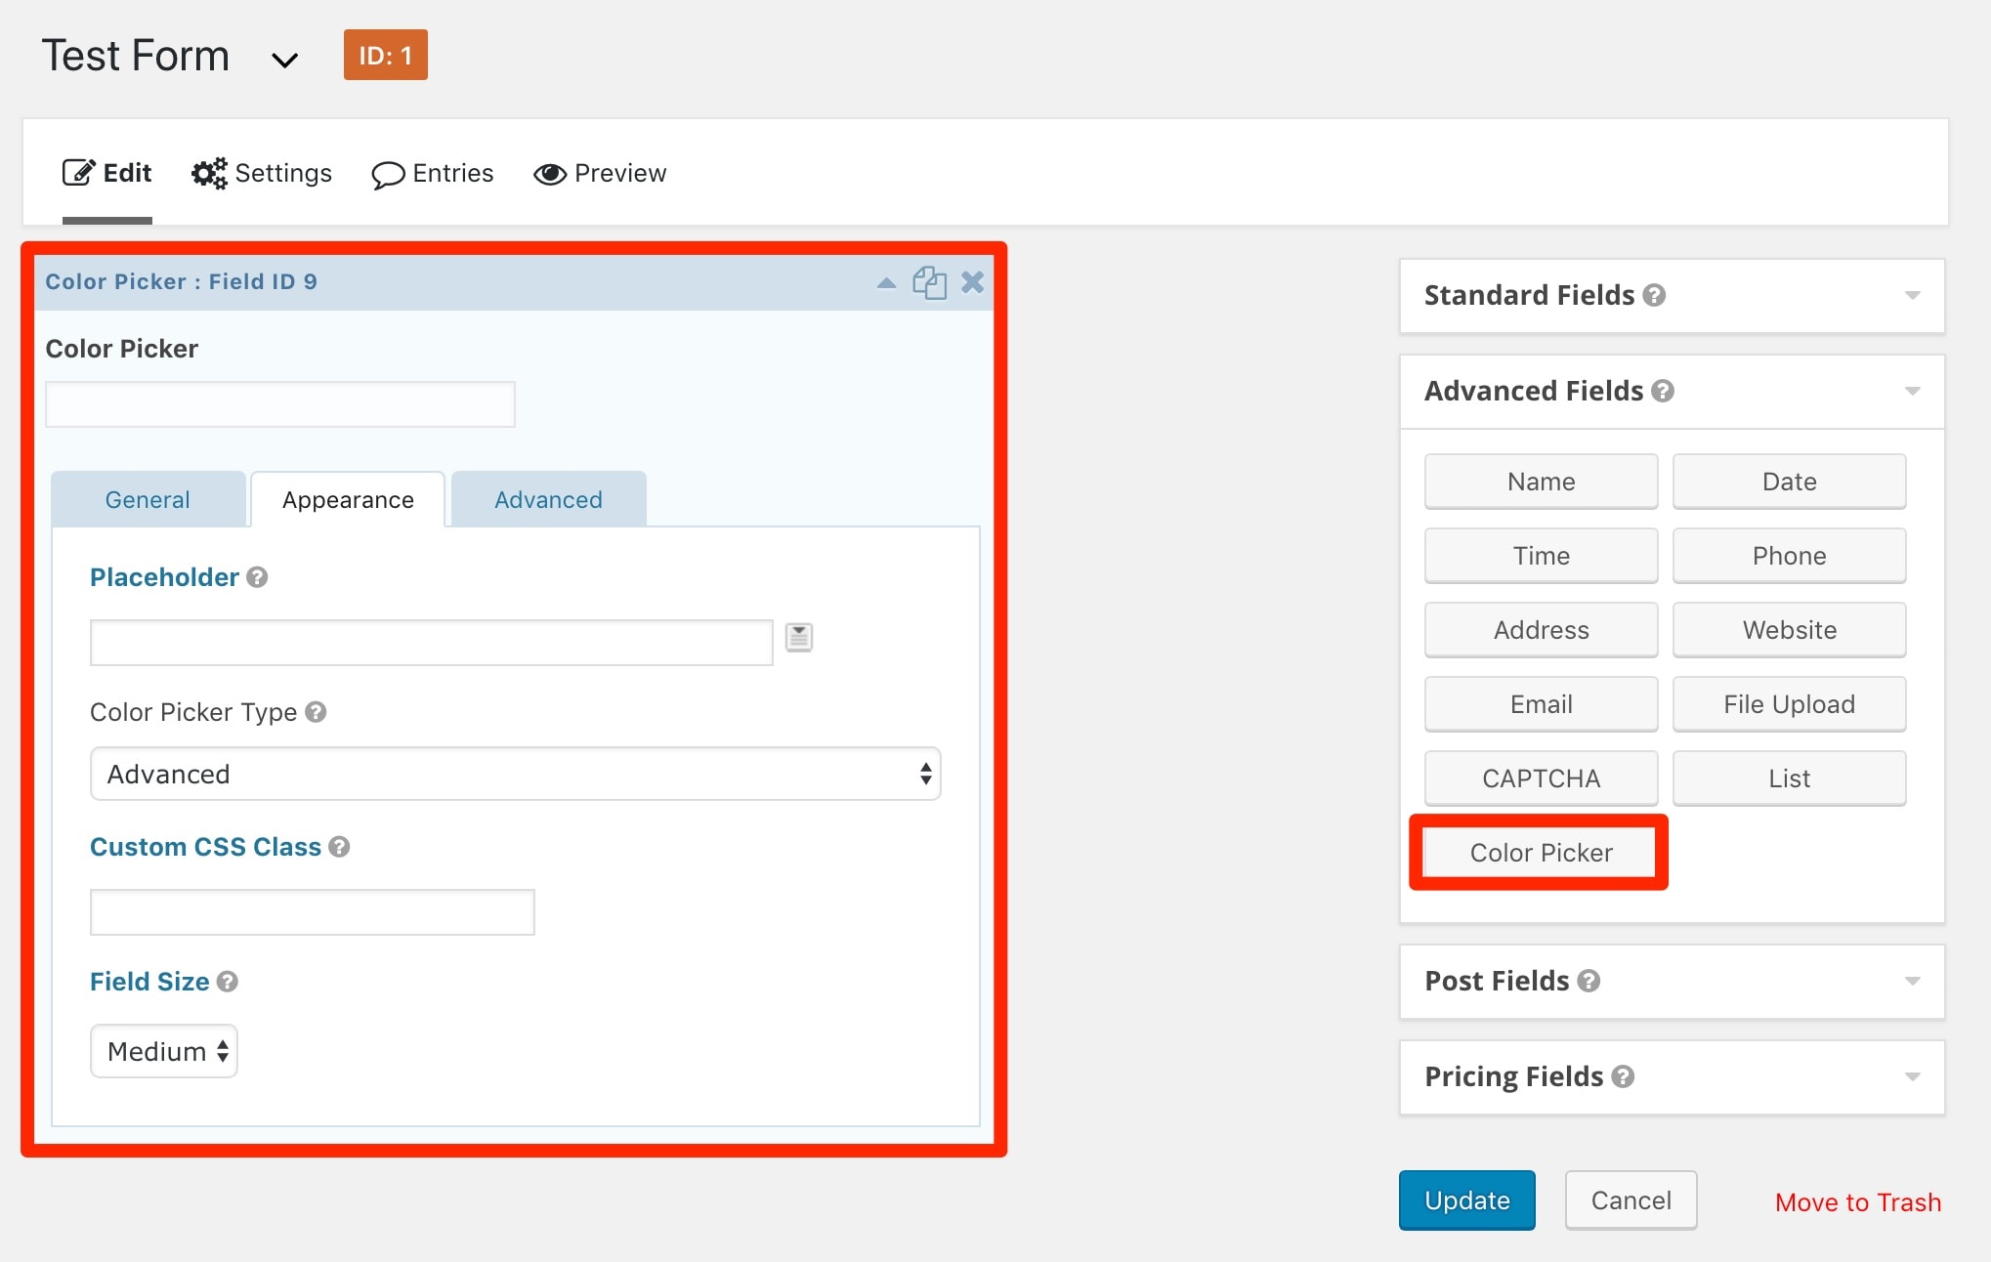Select the Field Size Medium dropdown
This screenshot has height=1262, width=1991.
pos(162,1050)
